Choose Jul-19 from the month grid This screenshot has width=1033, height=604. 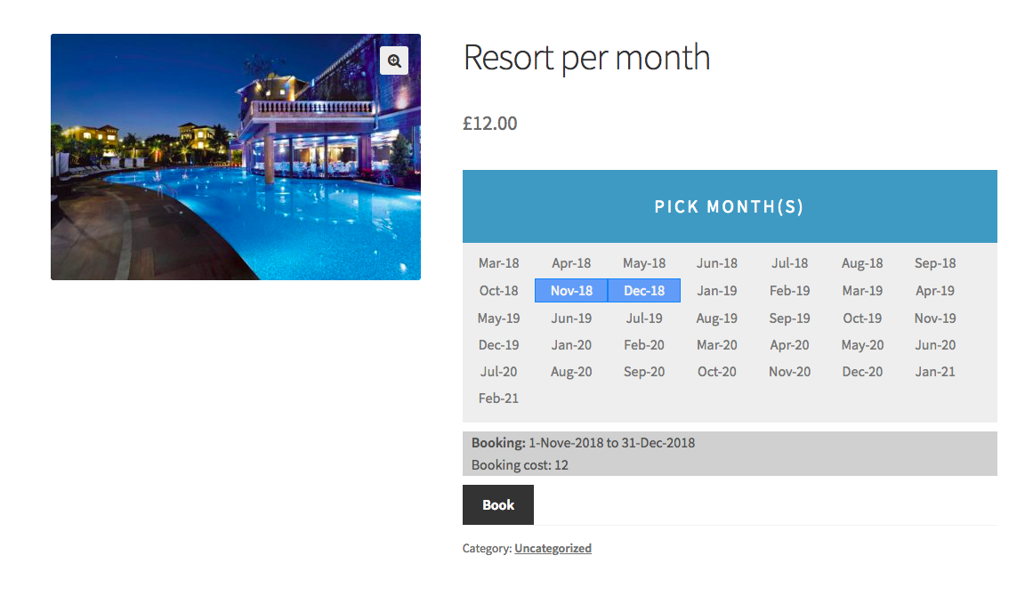pyautogui.click(x=643, y=318)
